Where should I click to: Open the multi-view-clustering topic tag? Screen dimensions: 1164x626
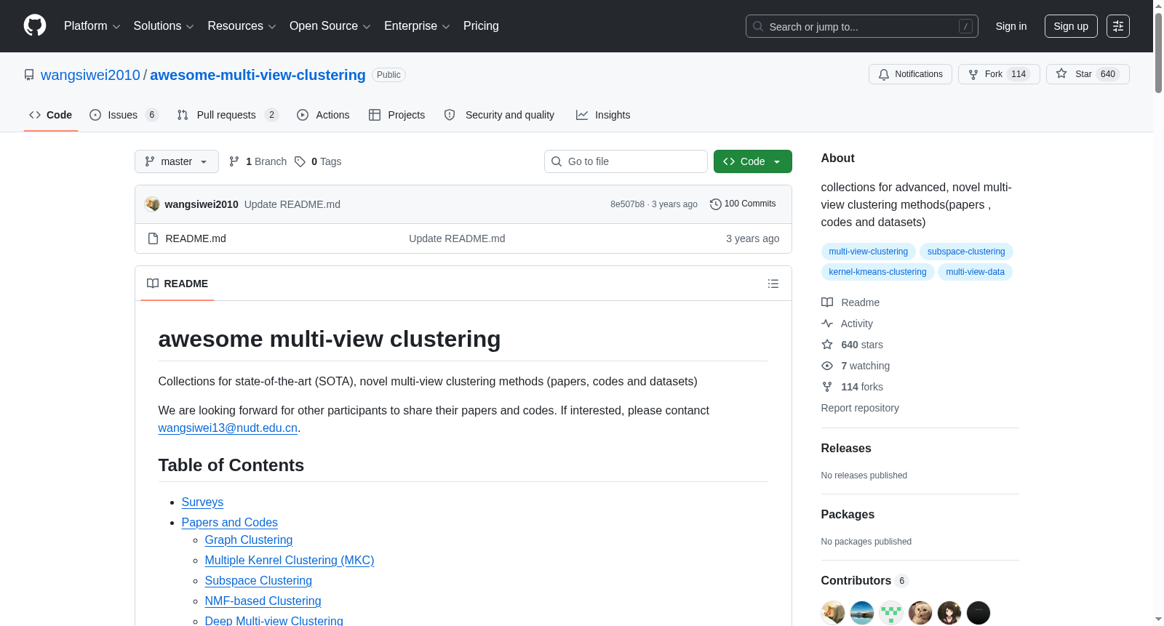tap(868, 252)
